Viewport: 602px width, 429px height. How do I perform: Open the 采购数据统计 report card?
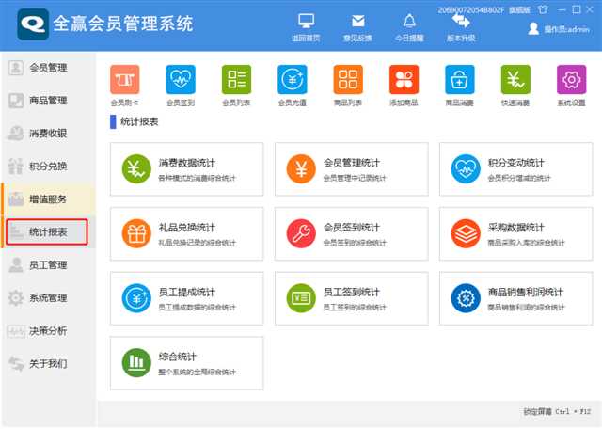click(x=516, y=234)
